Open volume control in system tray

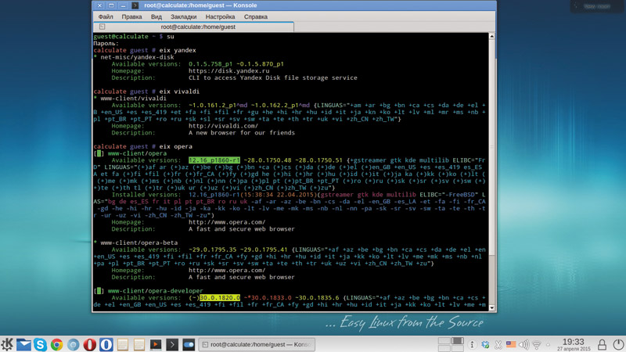tap(523, 344)
